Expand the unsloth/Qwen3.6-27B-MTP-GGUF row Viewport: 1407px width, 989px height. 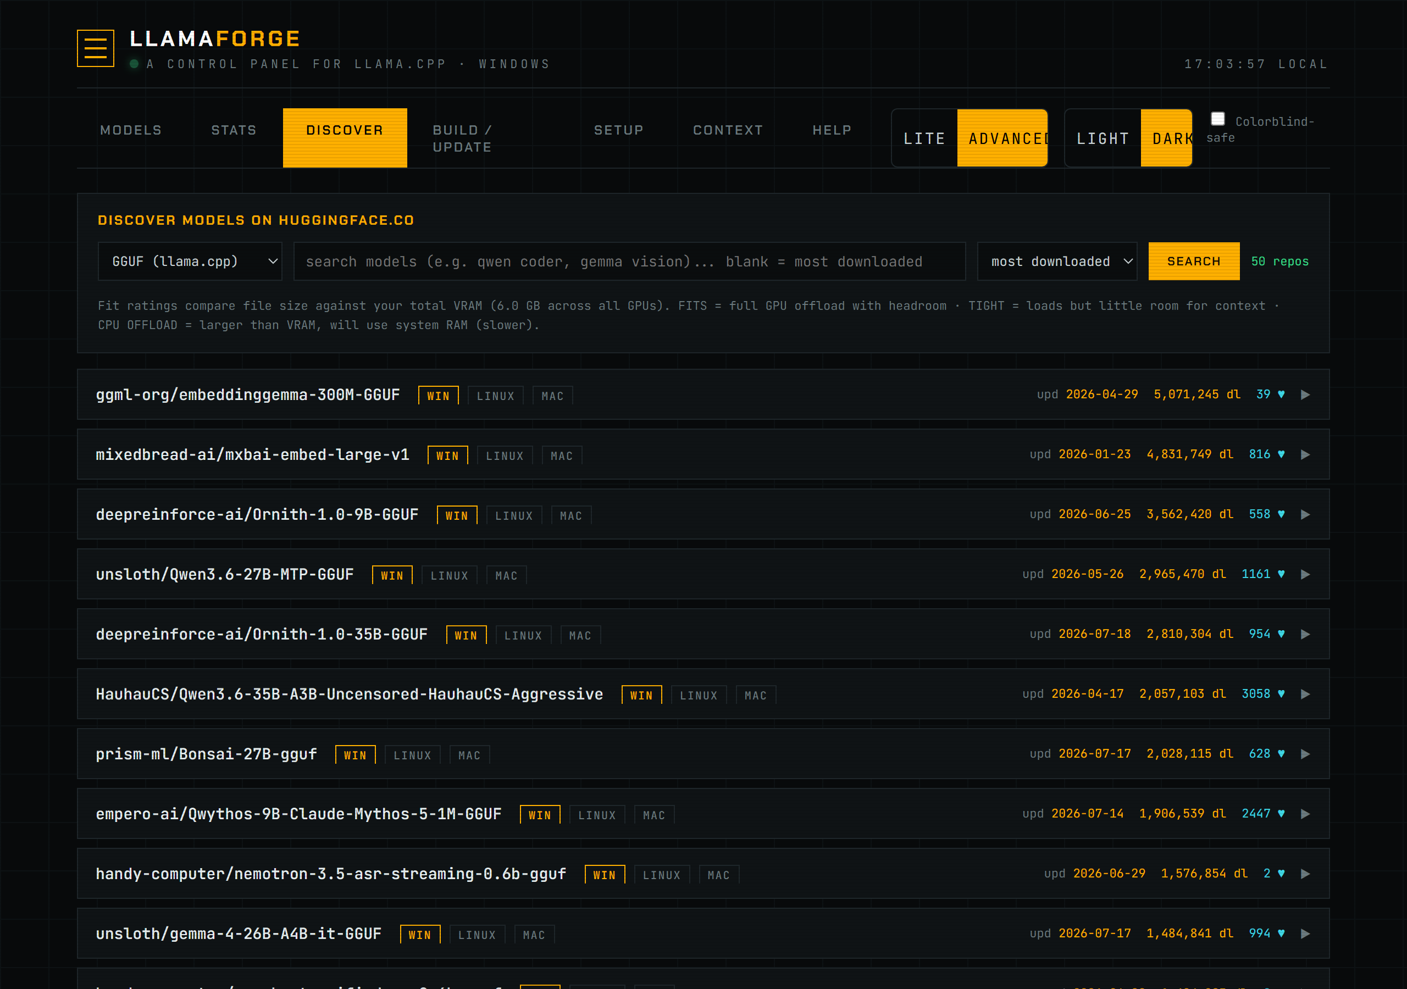pos(1305,574)
